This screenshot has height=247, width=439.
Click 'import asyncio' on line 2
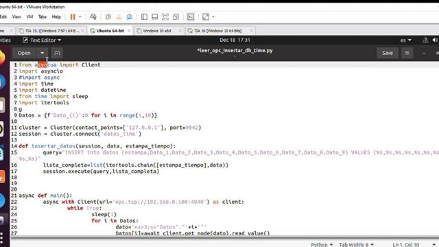pyautogui.click(x=41, y=71)
